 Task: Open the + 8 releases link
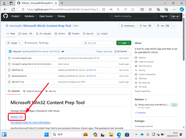[x=140, y=113]
